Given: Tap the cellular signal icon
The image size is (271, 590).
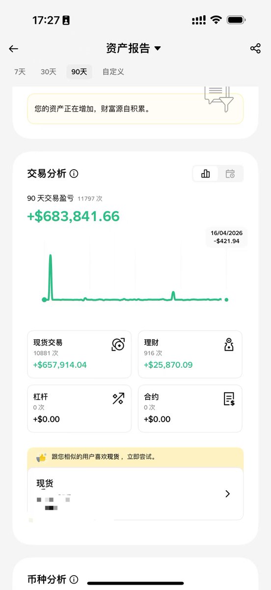Looking at the screenshot, I should 198,20.
